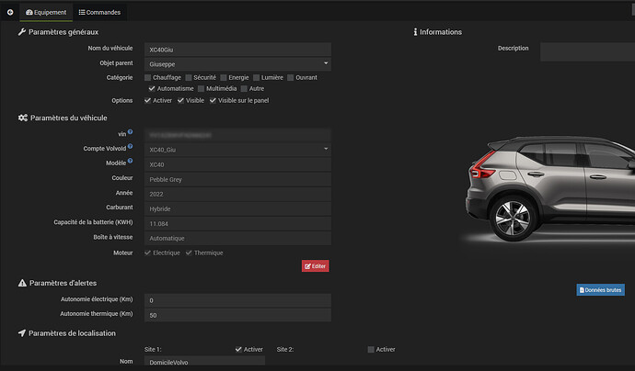Click the Paramètres de localisation heading
Screen dimensions: 635x371
point(72,333)
